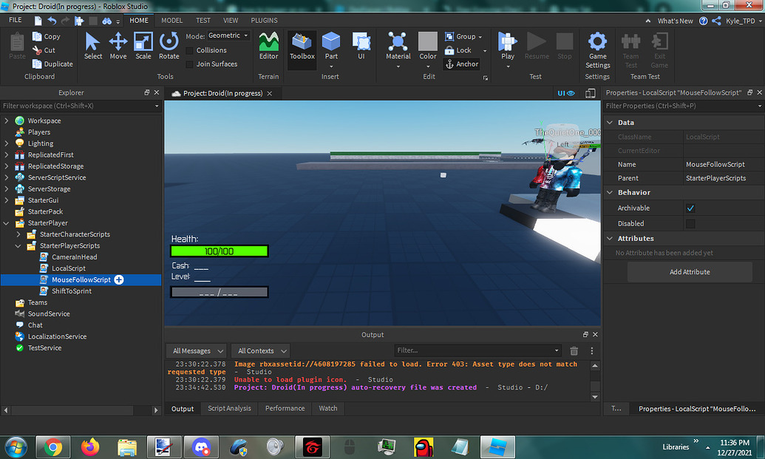The image size is (765, 459).
Task: Collapse the StarterPlayer node
Action: click(x=7, y=223)
